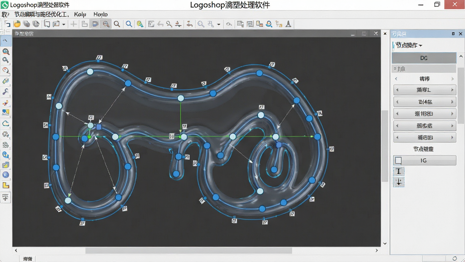Image resolution: width=465 pixels, height=262 pixels.
Task: Click the colorful paint palette toolbar icon
Action: pyautogui.click(x=140, y=24)
